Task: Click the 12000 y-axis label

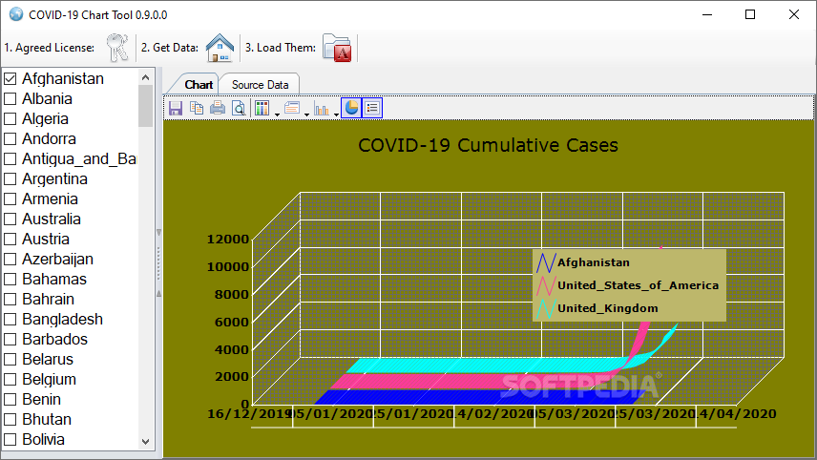Action: [x=228, y=240]
